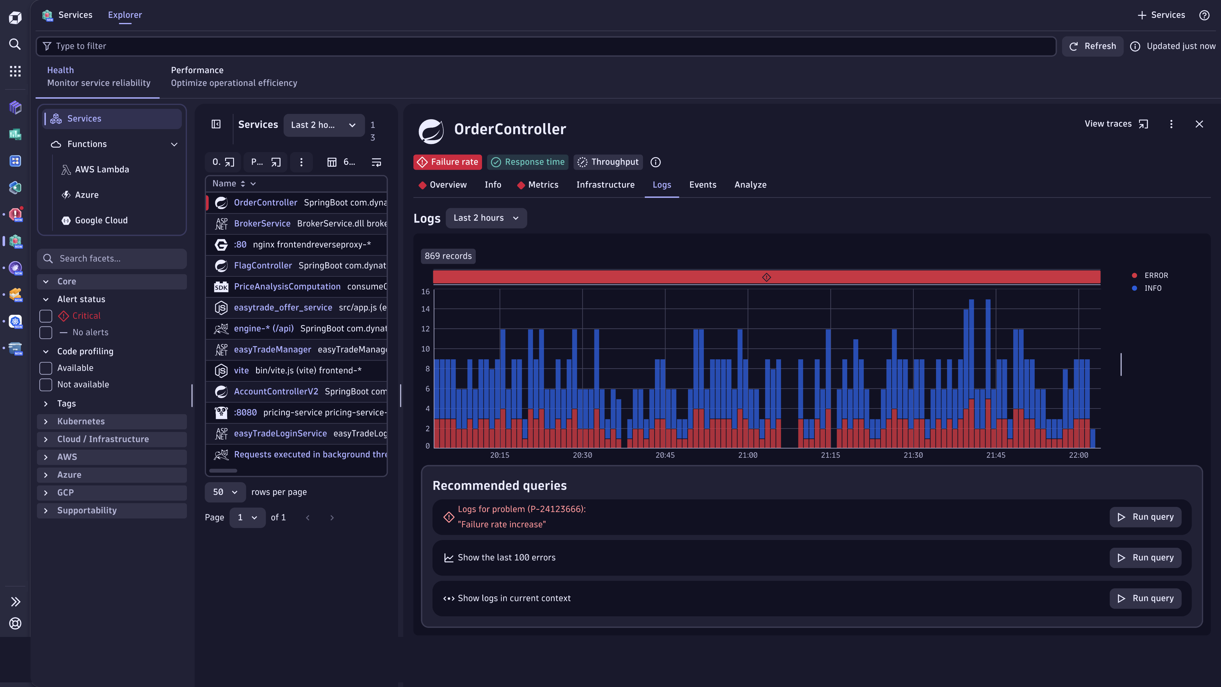The width and height of the screenshot is (1221, 687).
Task: Click the Type to filter input field
Action: point(545,46)
